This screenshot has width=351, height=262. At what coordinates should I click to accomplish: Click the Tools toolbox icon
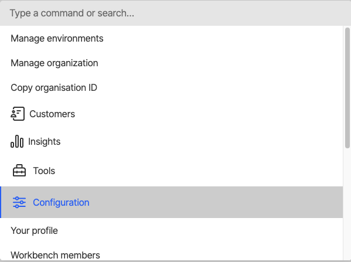[19, 171]
